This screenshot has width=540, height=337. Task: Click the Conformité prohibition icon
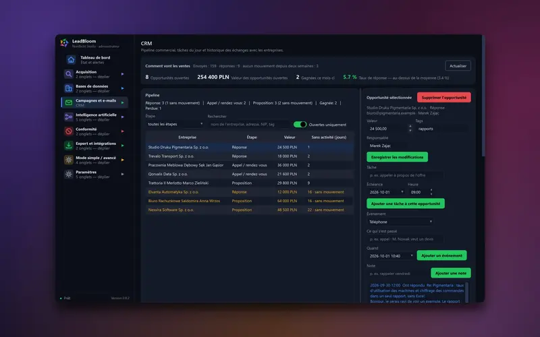tap(69, 131)
